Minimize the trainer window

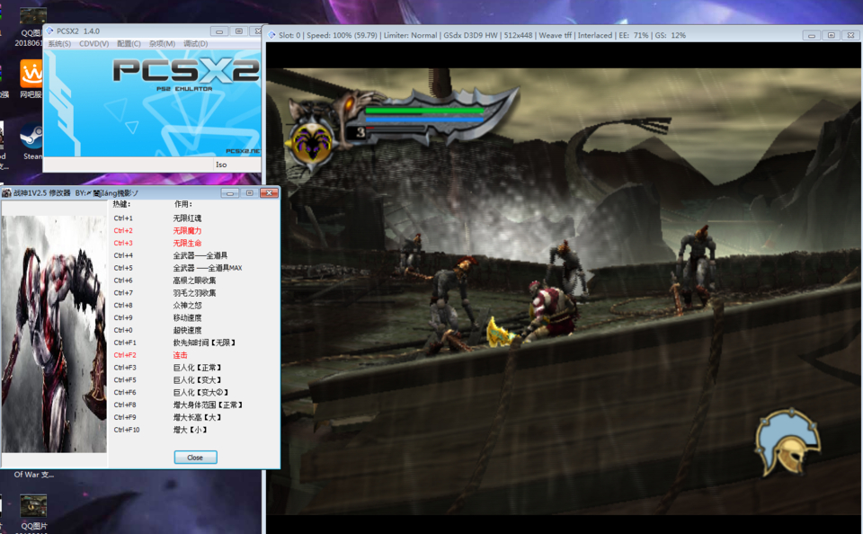[229, 192]
